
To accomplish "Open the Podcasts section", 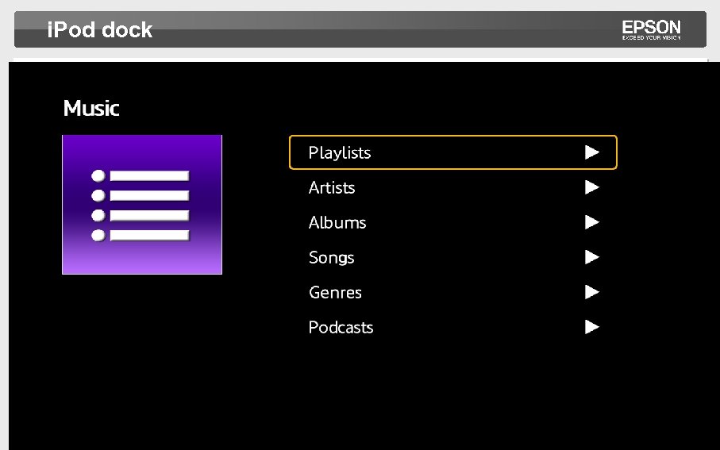I will coord(341,328).
